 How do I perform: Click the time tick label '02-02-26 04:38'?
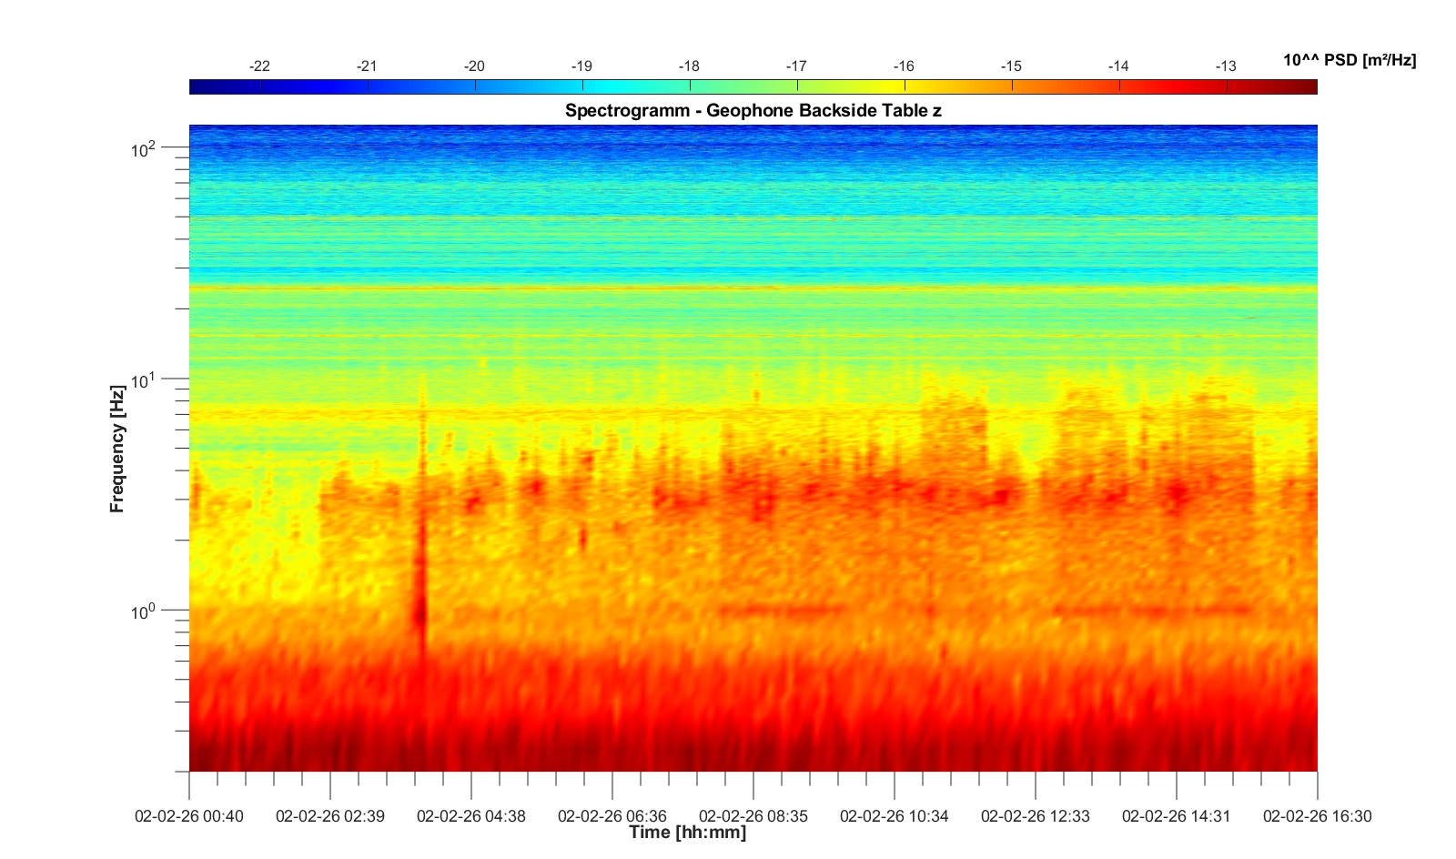click(x=471, y=816)
